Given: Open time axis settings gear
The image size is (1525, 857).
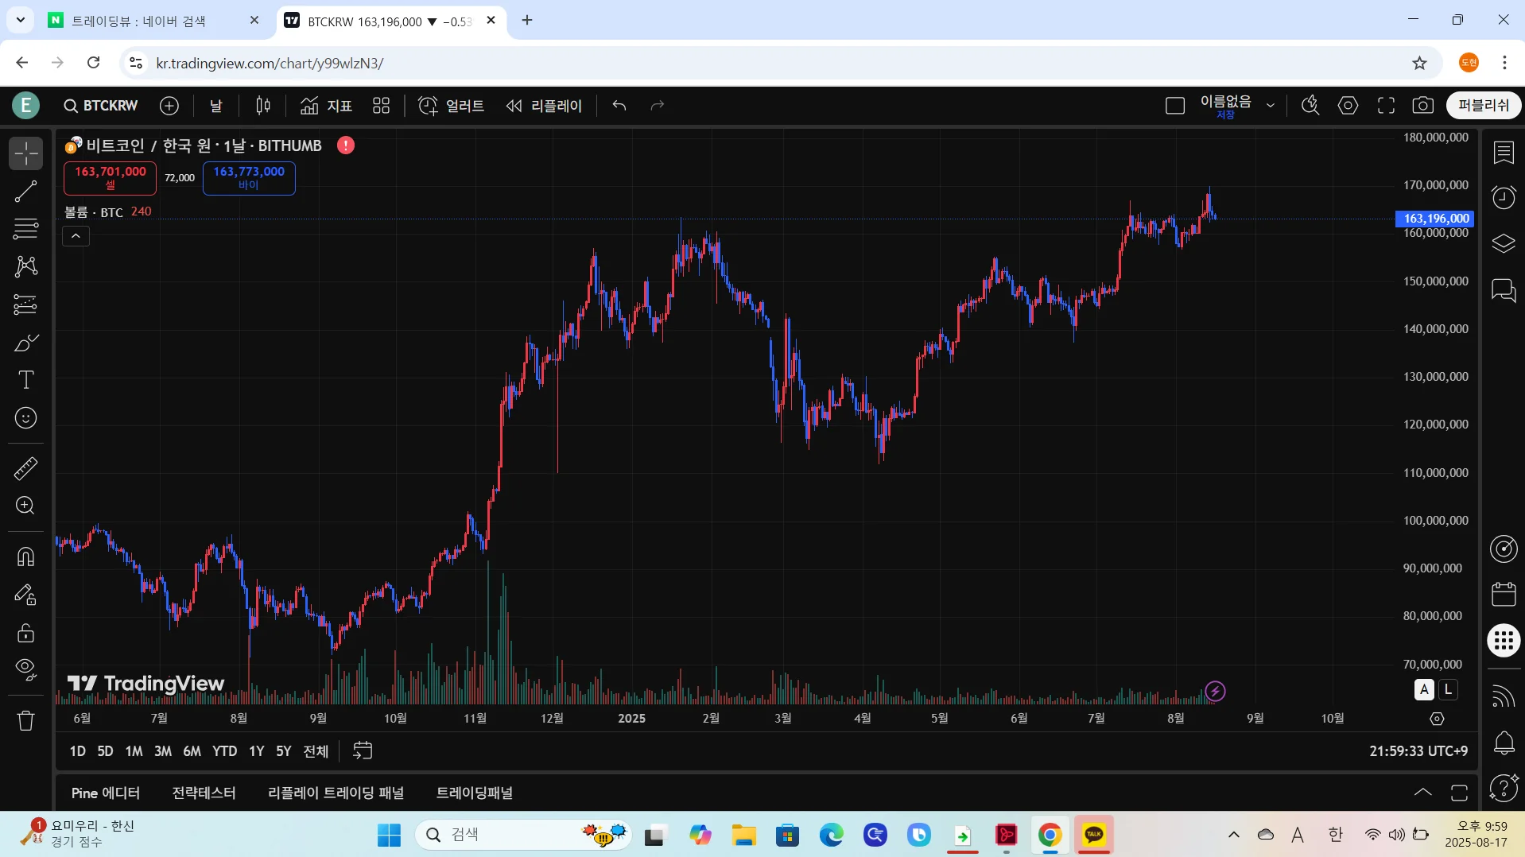Looking at the screenshot, I should (x=1437, y=719).
